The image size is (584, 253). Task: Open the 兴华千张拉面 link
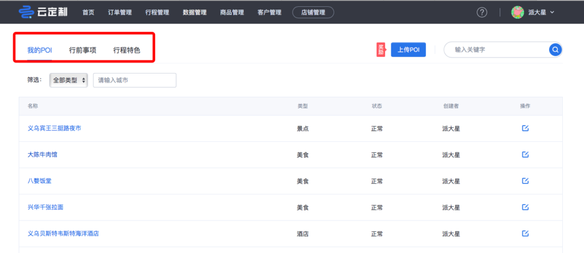click(x=46, y=207)
